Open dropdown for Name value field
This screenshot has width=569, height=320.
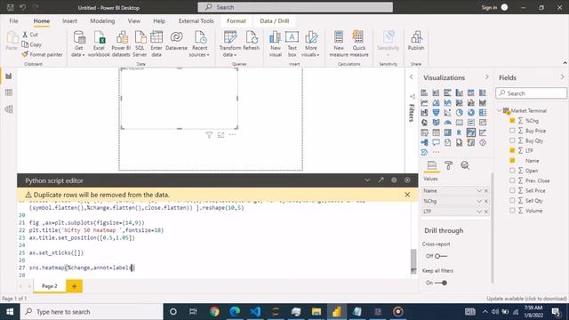pos(479,190)
